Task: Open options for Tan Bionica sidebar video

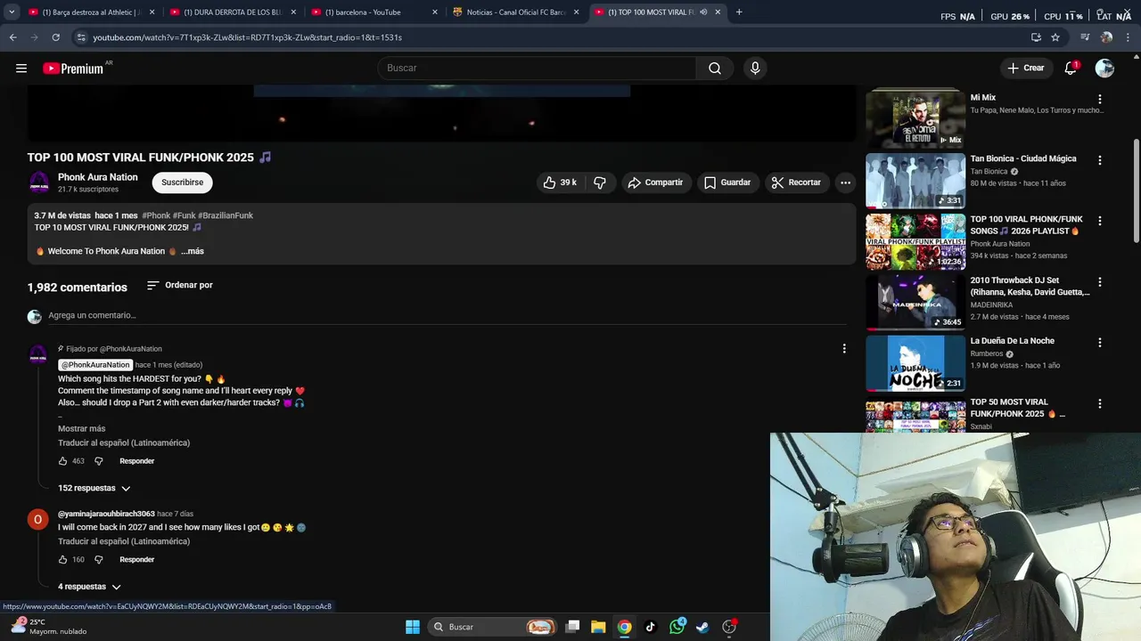Action: [1099, 160]
